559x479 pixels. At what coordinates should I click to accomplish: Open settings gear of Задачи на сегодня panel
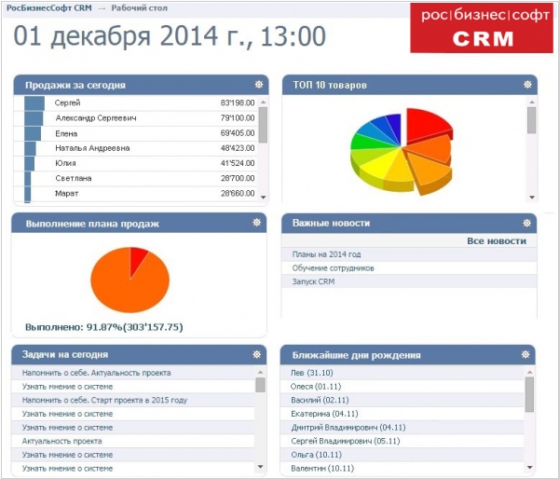pos(257,354)
